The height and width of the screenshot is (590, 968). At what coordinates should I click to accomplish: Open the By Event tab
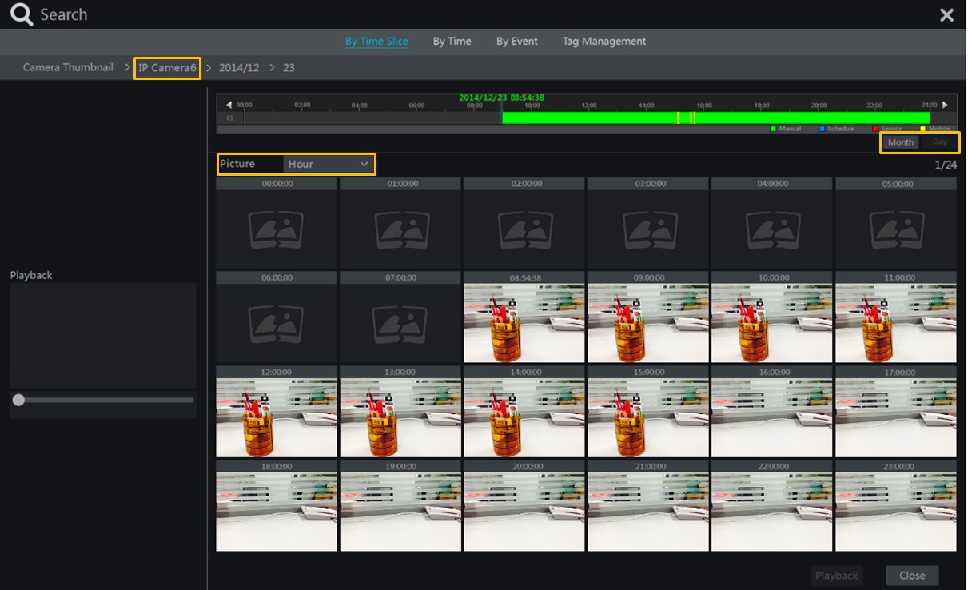click(516, 41)
